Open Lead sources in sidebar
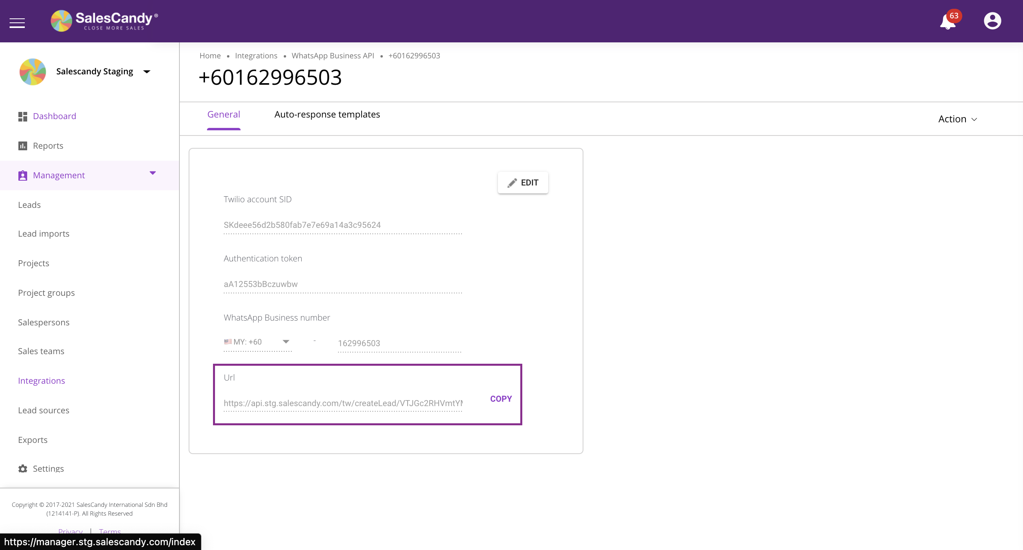The width and height of the screenshot is (1023, 550). coord(44,411)
